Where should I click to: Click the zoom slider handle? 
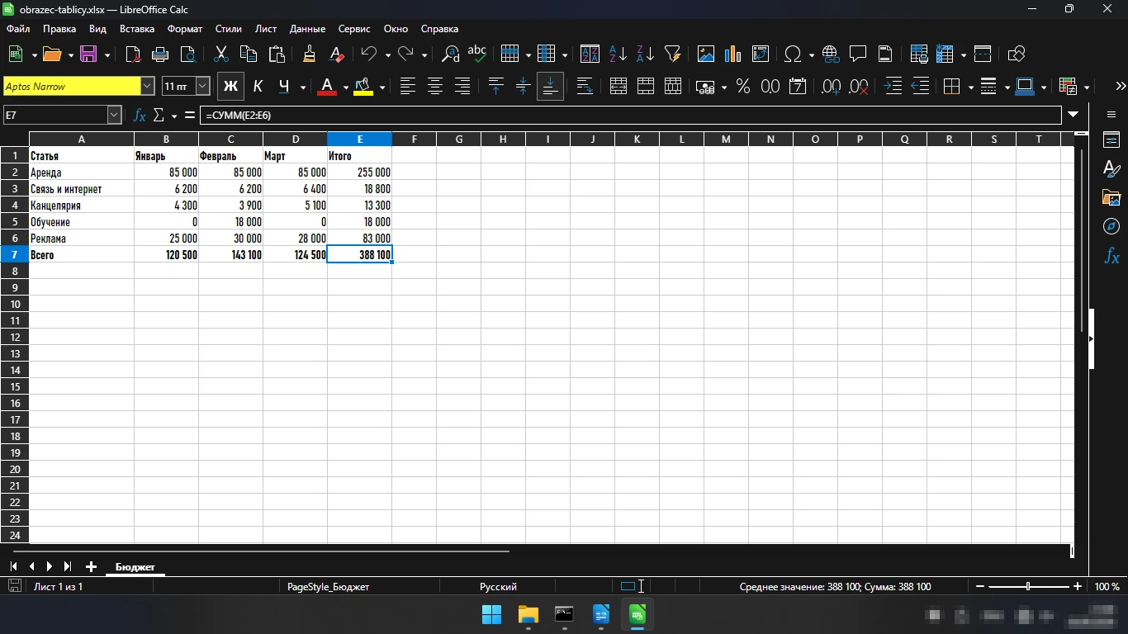[x=1028, y=587]
